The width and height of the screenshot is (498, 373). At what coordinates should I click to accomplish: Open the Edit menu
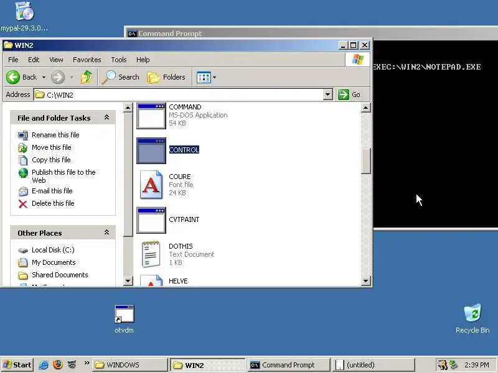tap(34, 60)
